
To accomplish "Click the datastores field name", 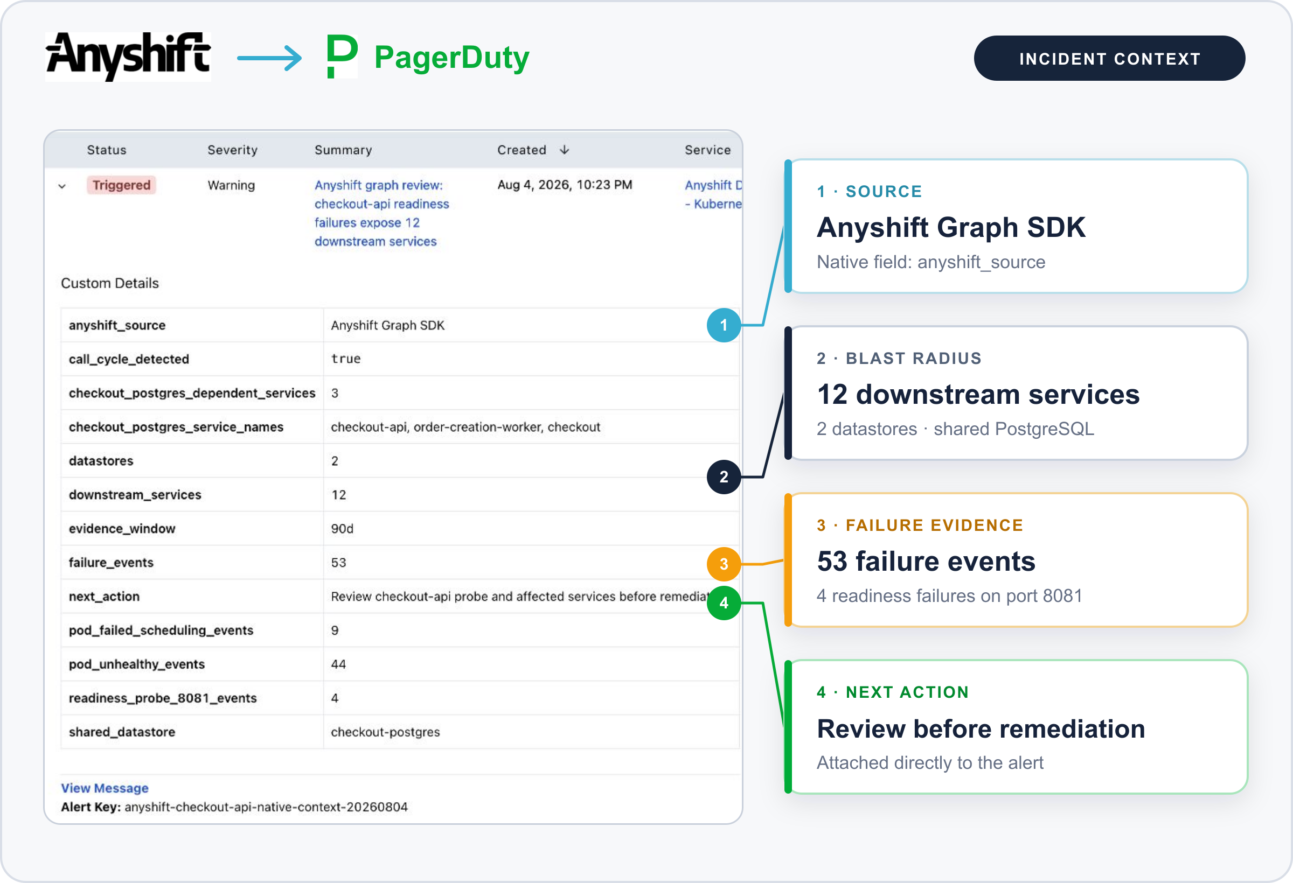I will coord(101,461).
